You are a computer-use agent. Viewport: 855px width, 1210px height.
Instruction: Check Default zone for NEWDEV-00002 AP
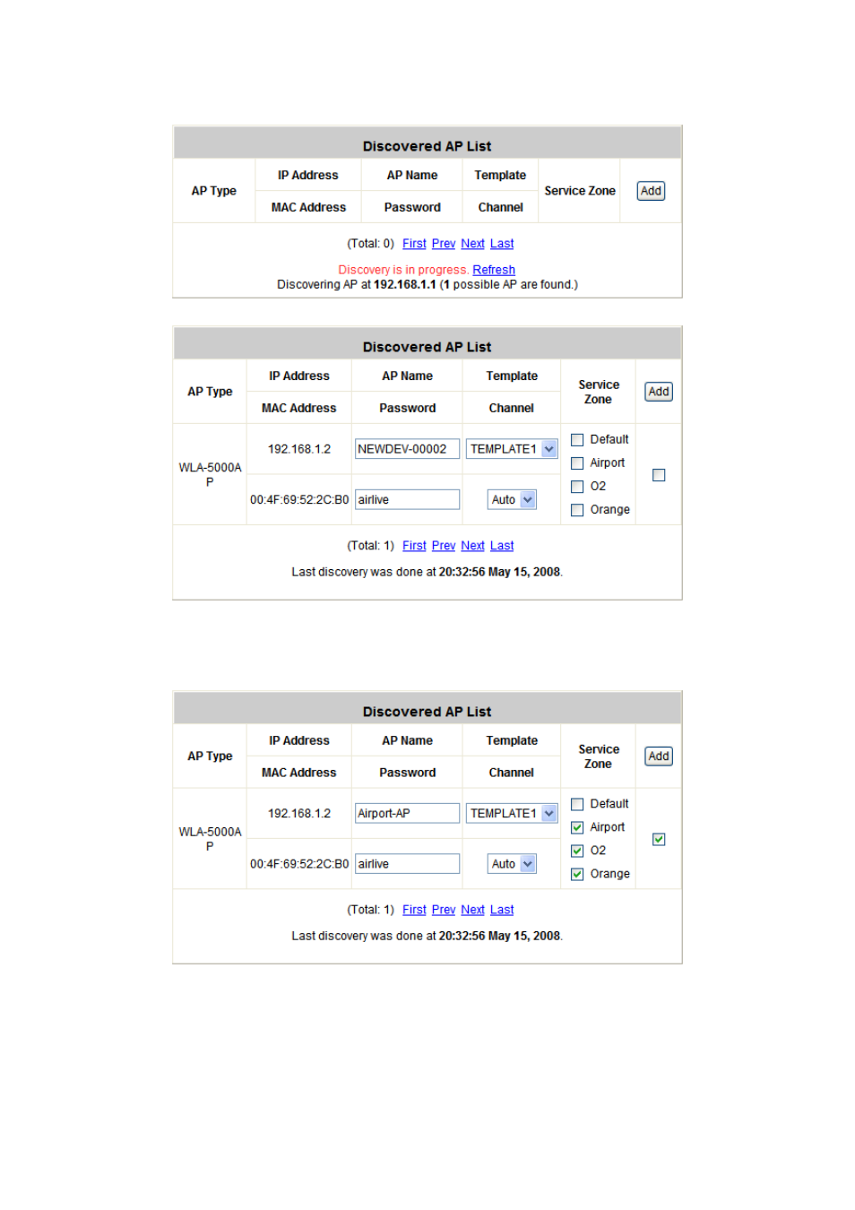(x=577, y=440)
